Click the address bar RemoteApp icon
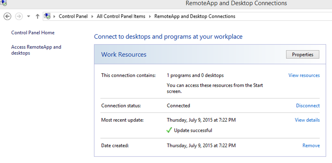The height and width of the screenshot is (163, 332). [47, 16]
